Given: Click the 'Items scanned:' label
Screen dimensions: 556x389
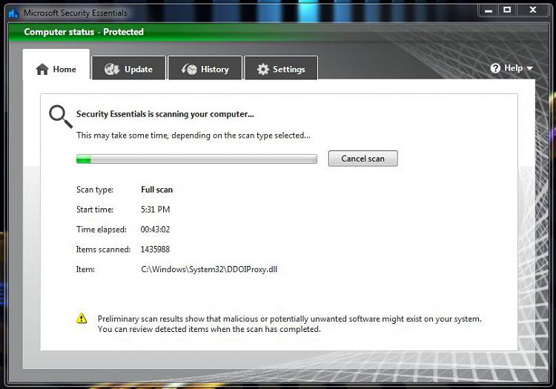Looking at the screenshot, I should (x=104, y=249).
